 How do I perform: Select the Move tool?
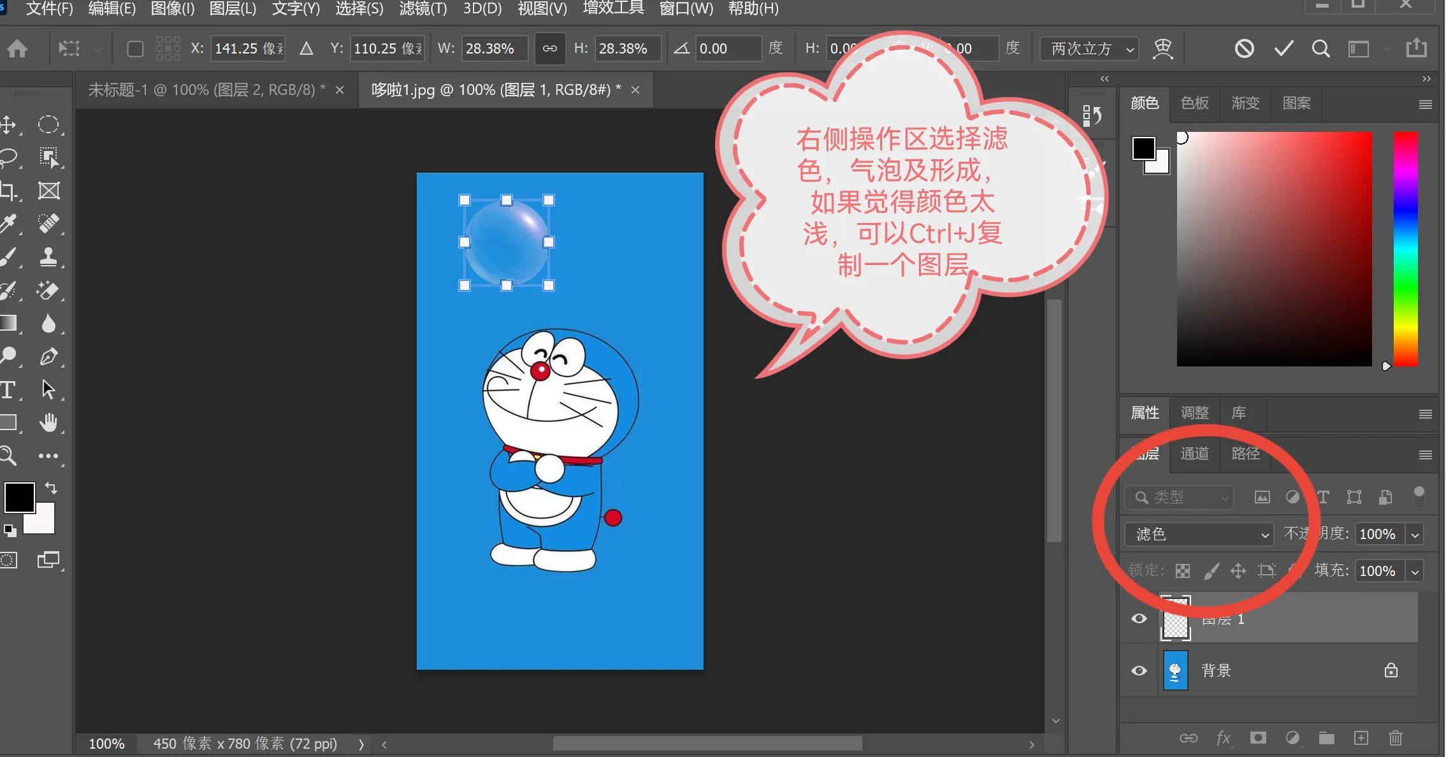pos(9,124)
